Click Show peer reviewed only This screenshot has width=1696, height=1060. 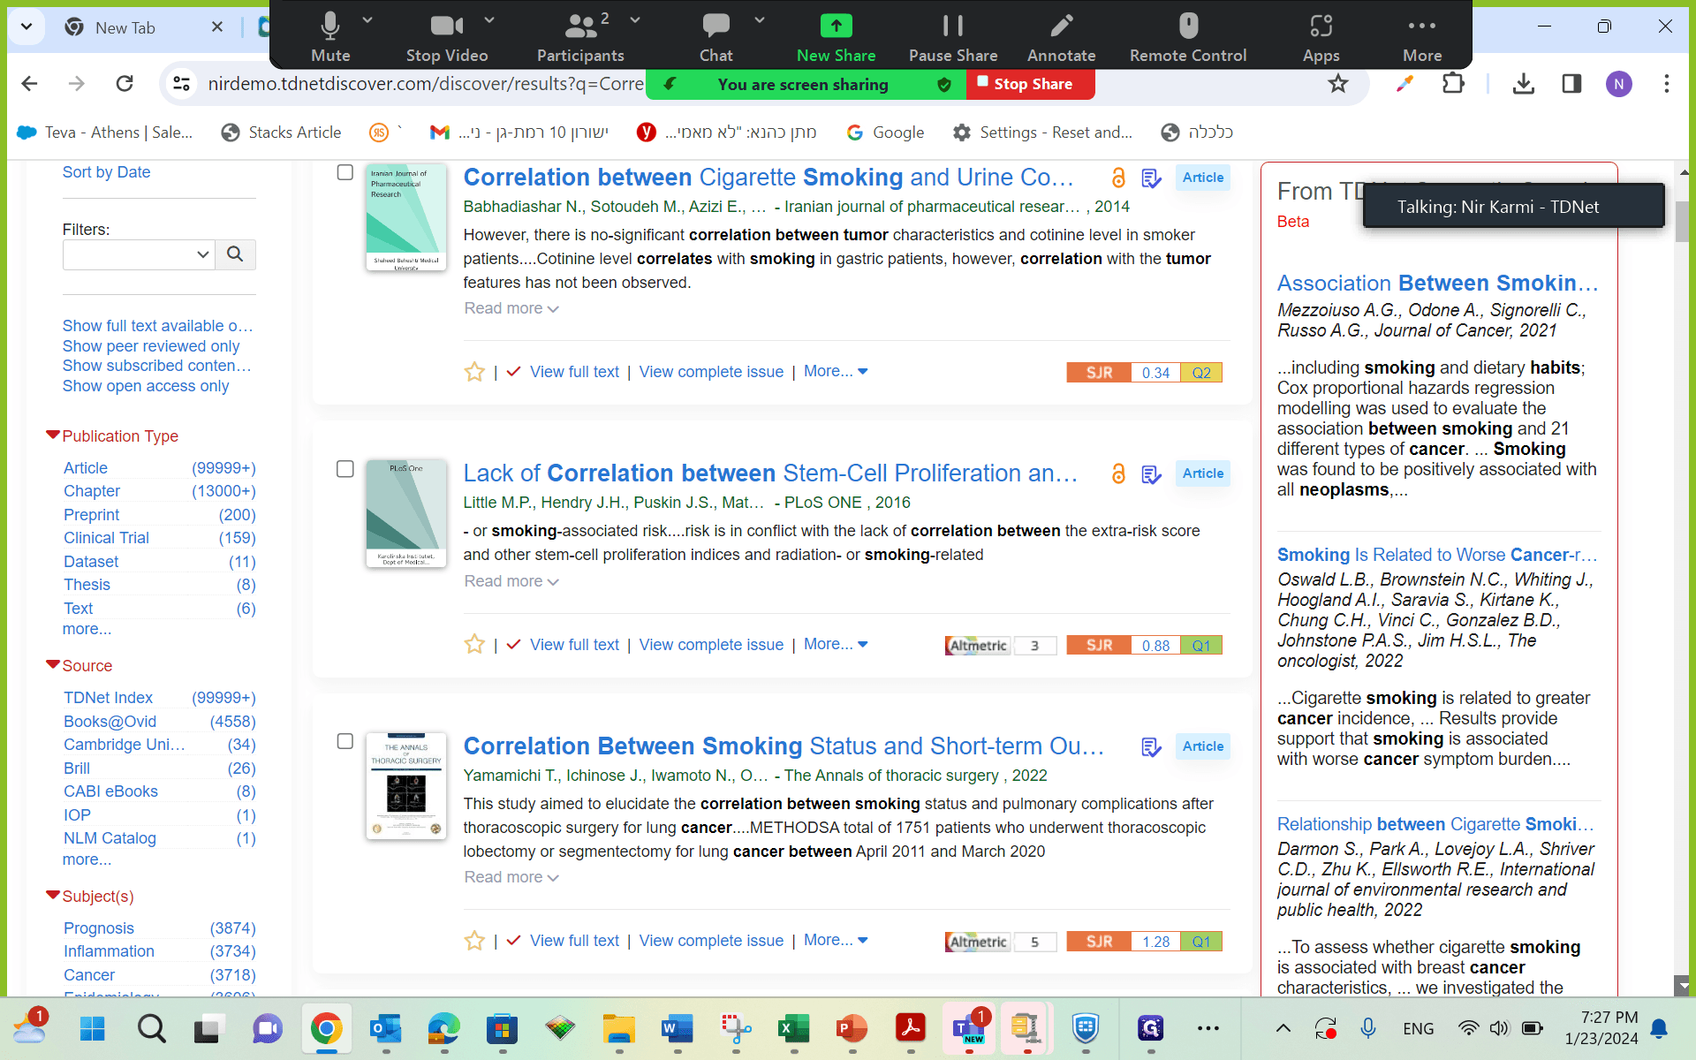pos(151,346)
